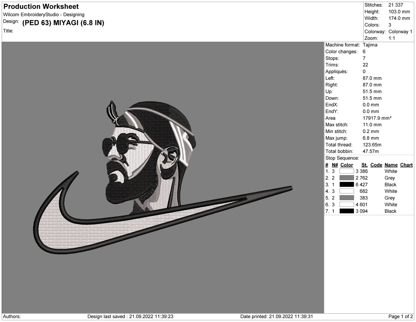Click the 'Title:' label

coord(8,31)
